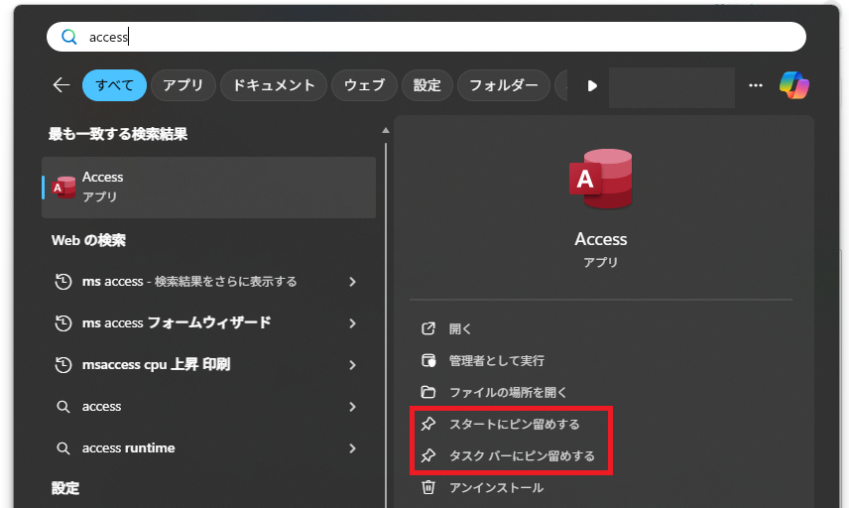Screen dimensions: 849x508
Task: Choose スタートにピン留めする action
Action: point(515,424)
